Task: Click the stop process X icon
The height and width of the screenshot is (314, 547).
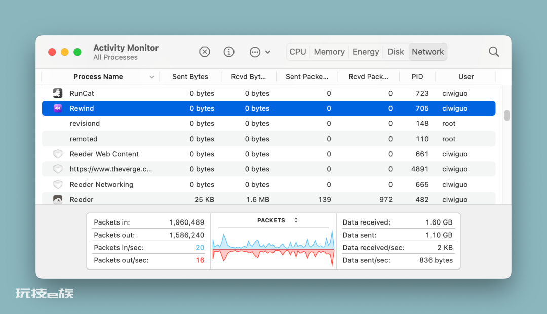Action: (205, 52)
